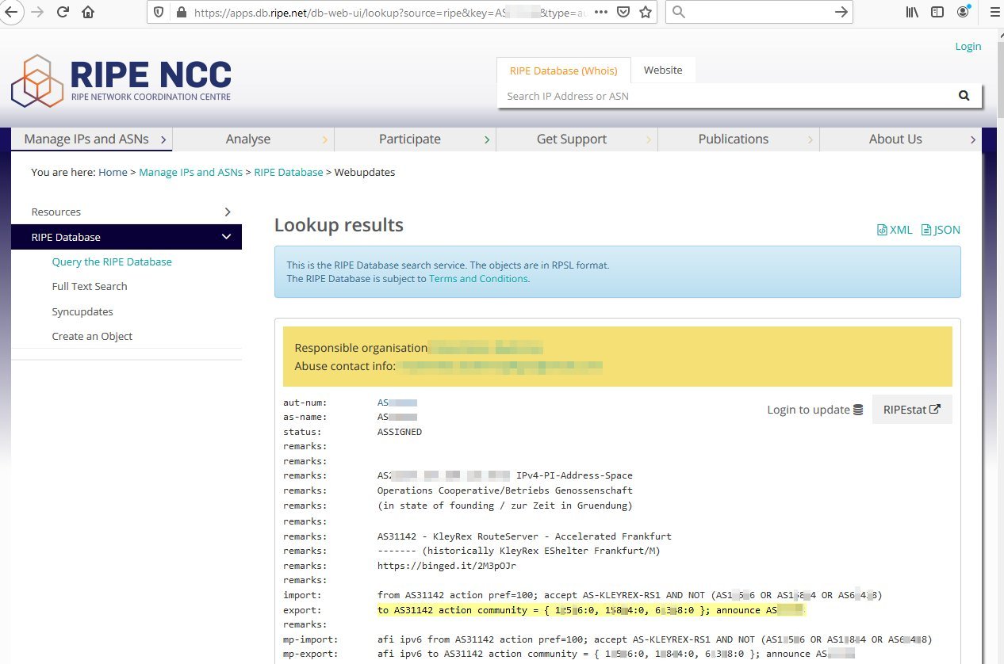This screenshot has width=1004, height=664.
Task: Click the RIPEstat button
Action: [x=911, y=410]
